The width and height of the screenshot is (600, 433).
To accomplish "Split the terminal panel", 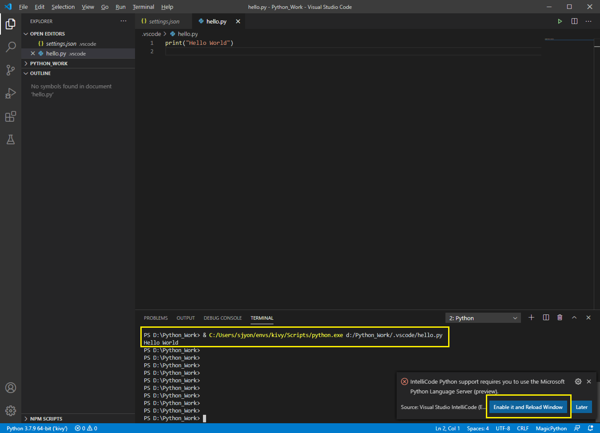I will point(546,318).
